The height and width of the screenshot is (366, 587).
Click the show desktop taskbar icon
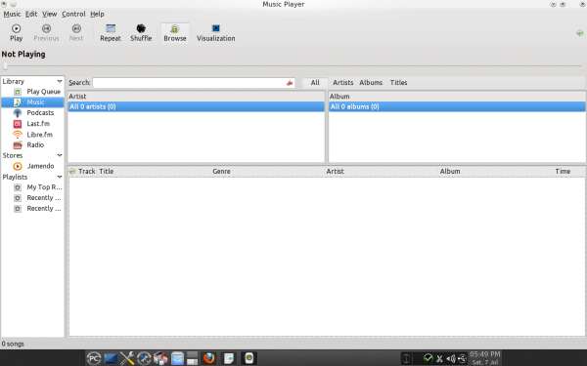(x=111, y=358)
